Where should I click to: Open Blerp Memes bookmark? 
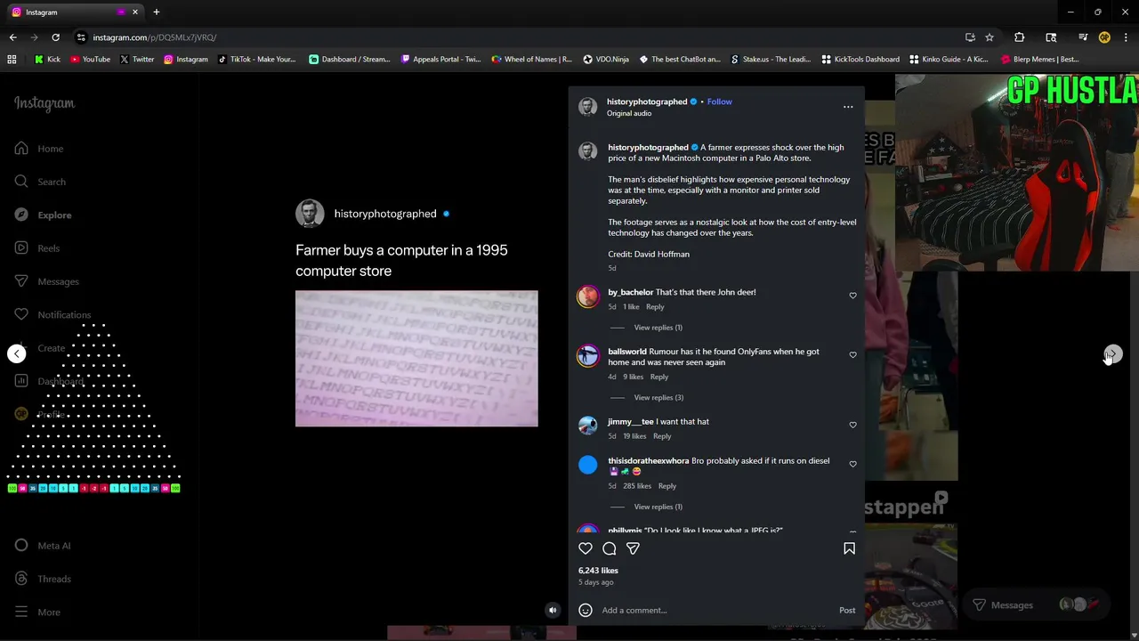click(x=1040, y=60)
